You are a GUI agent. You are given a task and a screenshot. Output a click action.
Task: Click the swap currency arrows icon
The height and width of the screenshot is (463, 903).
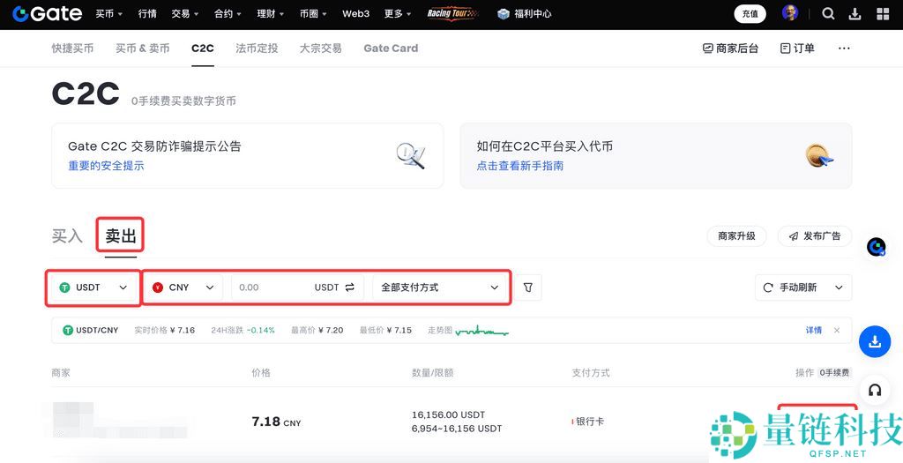(x=350, y=287)
